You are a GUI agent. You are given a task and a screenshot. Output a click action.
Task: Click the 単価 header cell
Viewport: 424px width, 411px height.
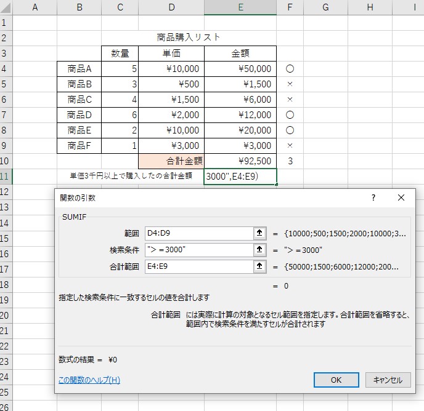tap(171, 54)
